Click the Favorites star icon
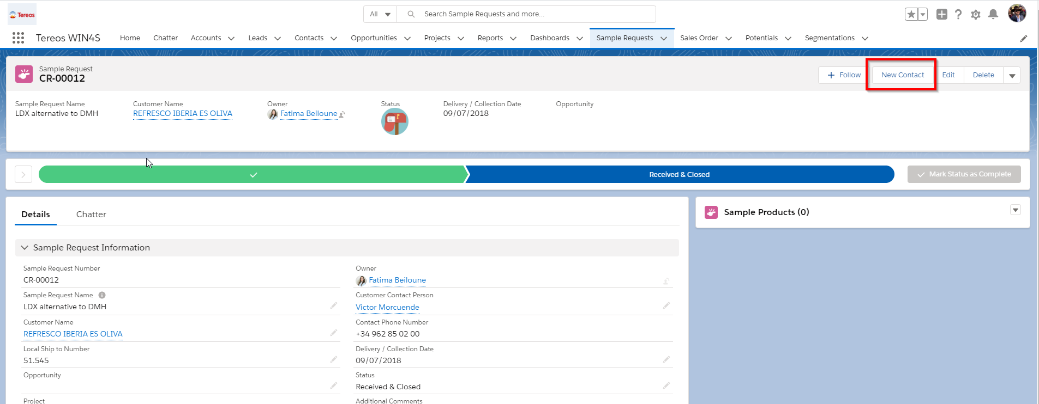This screenshot has width=1039, height=404. tap(911, 14)
